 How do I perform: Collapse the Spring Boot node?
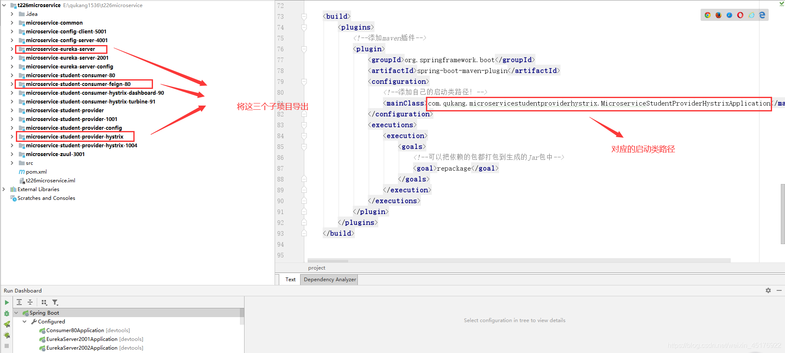[x=16, y=313]
